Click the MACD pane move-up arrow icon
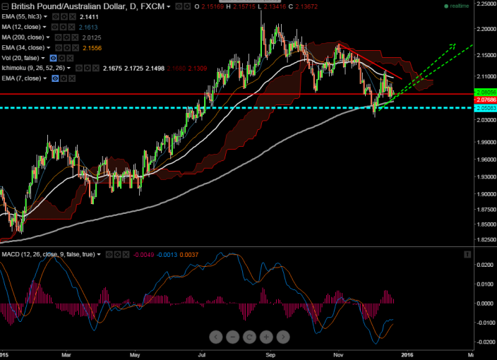The image size is (497, 360). point(467,255)
